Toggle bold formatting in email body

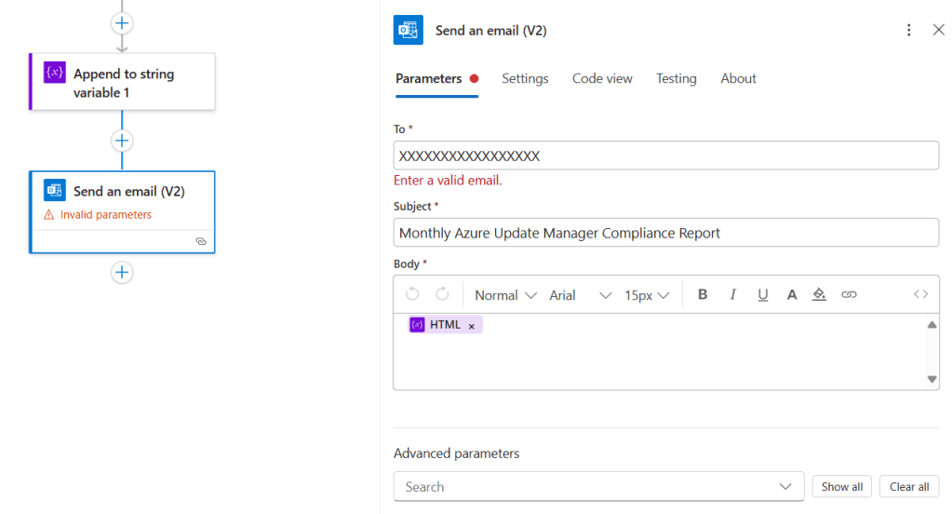[x=703, y=294]
